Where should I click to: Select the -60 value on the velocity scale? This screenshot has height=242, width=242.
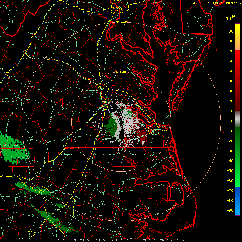coord(230,181)
